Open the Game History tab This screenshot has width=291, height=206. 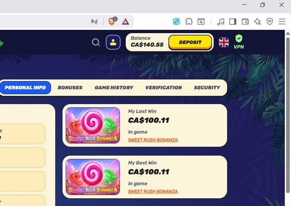pyautogui.click(x=114, y=87)
